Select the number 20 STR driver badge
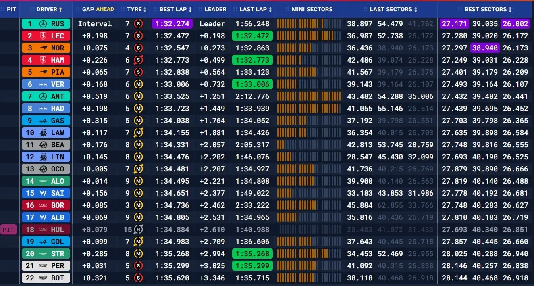The width and height of the screenshot is (534, 286). (46, 254)
